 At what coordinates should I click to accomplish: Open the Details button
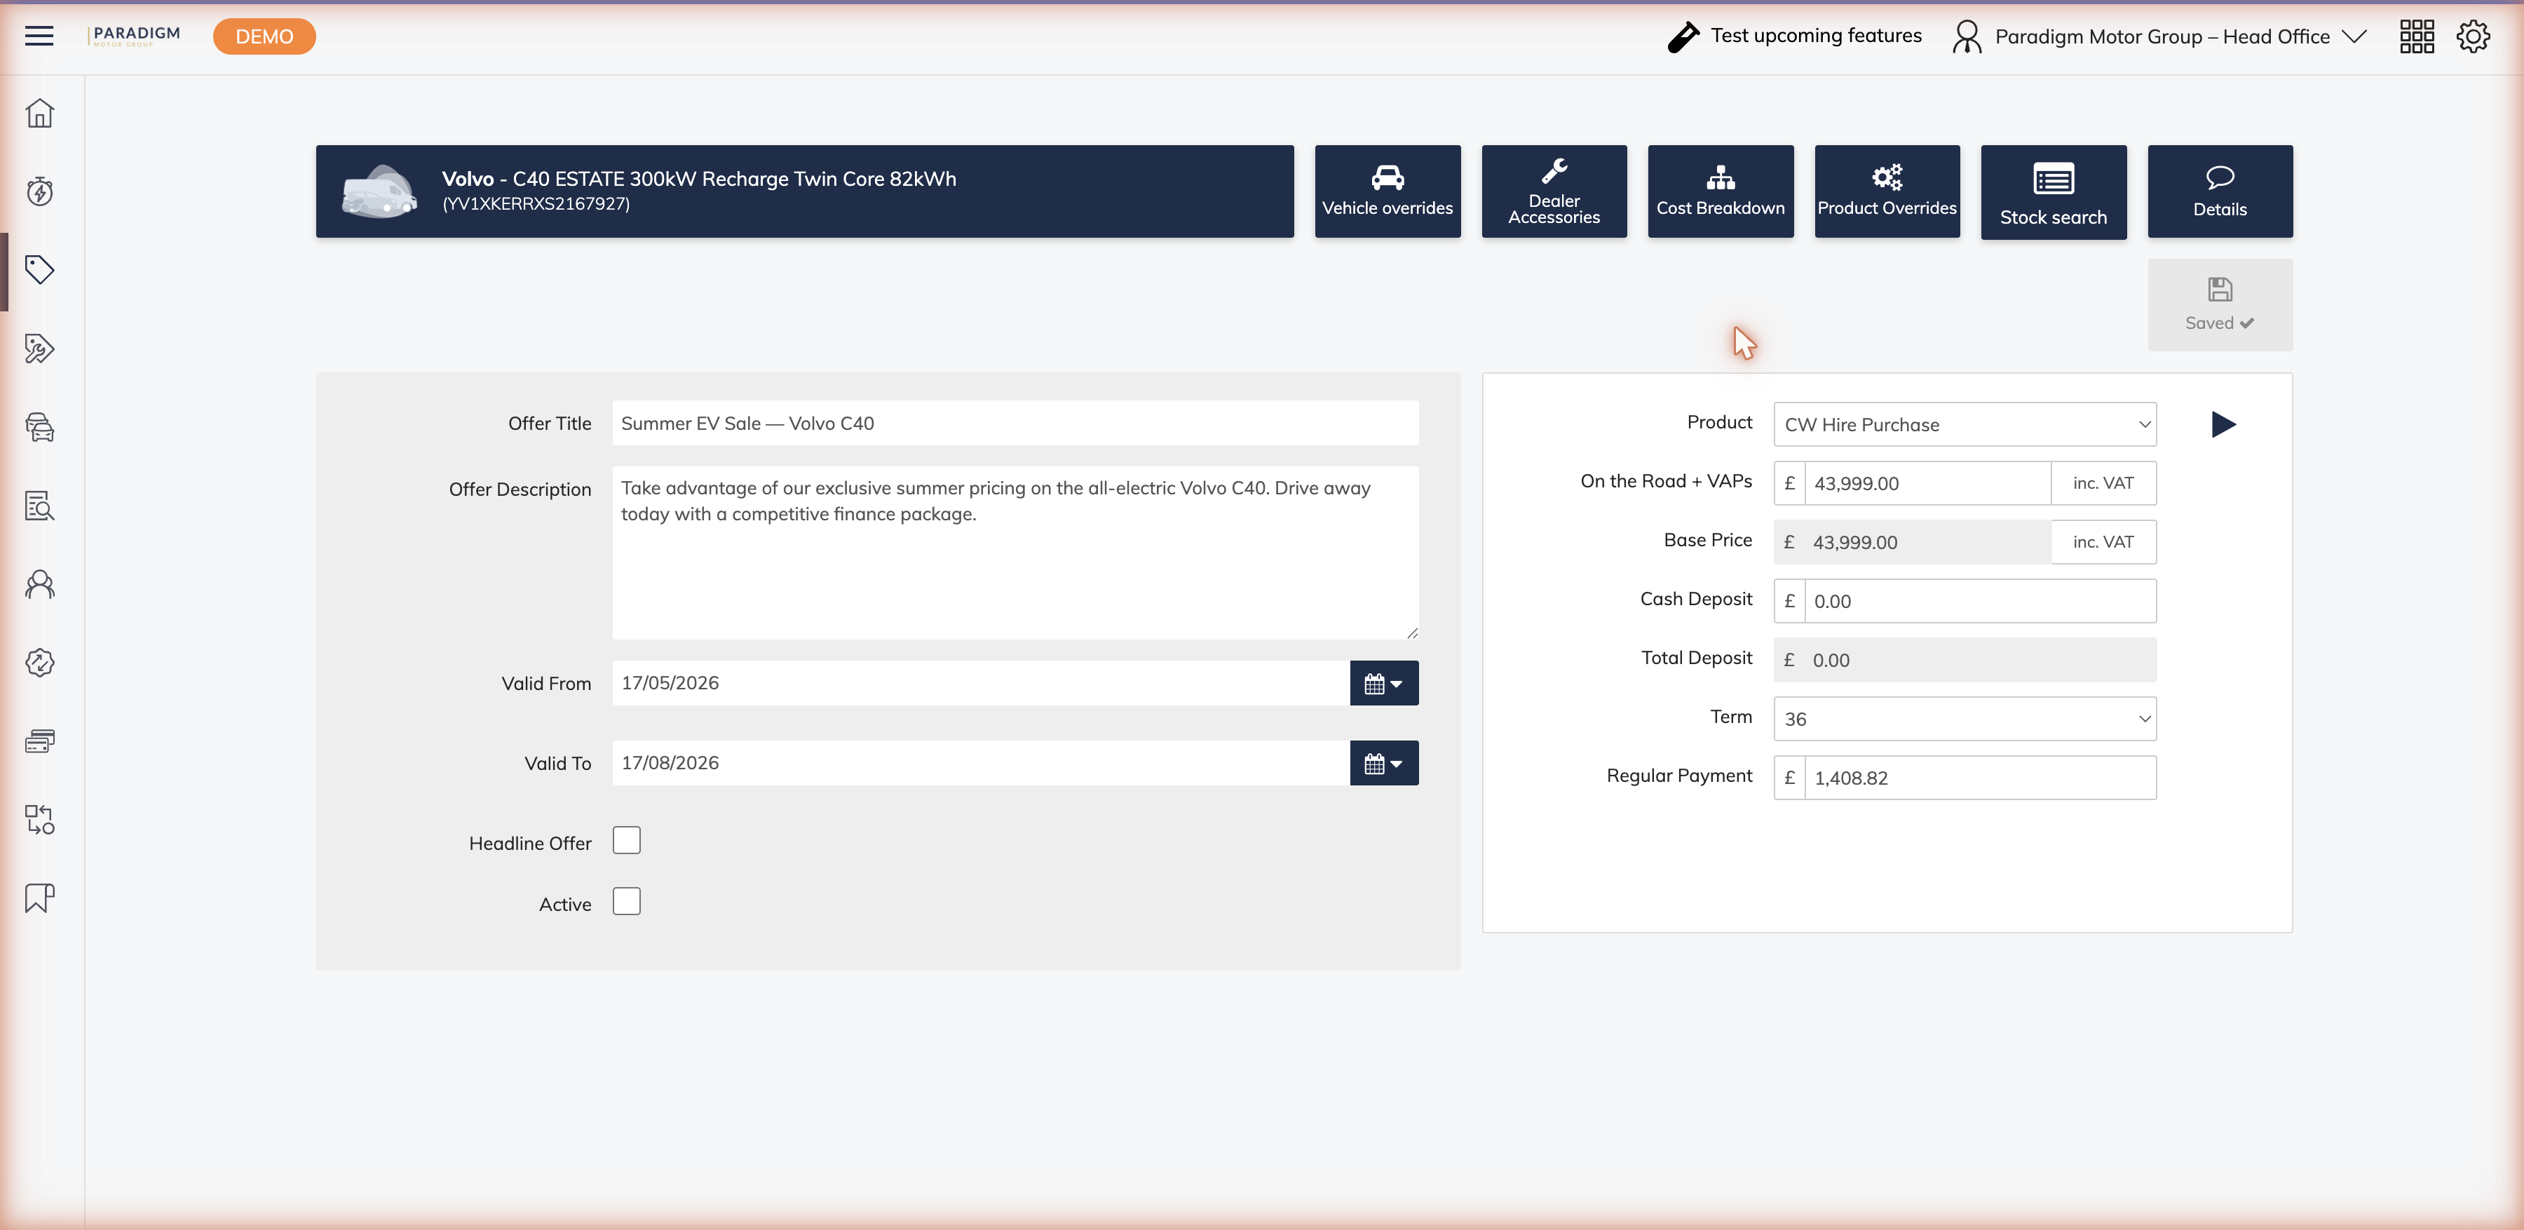2220,191
